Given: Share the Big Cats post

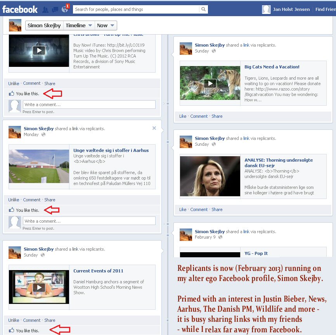Looking at the screenshot, I should [217, 116].
